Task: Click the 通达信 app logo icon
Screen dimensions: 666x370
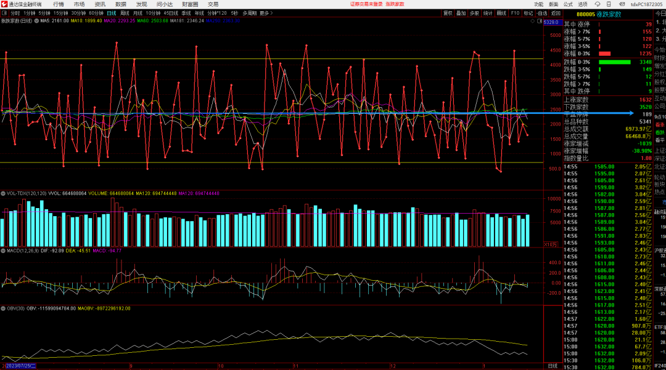Action: click(x=4, y=4)
